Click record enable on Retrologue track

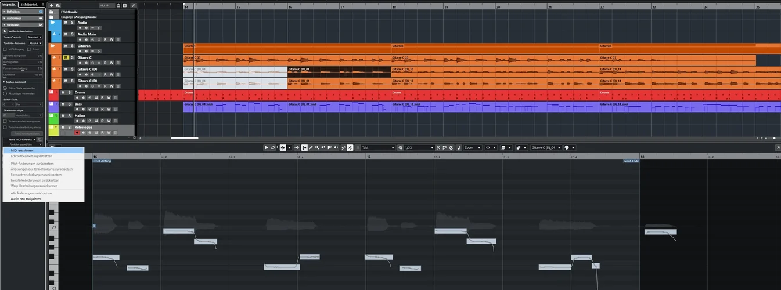pyautogui.click(x=77, y=133)
